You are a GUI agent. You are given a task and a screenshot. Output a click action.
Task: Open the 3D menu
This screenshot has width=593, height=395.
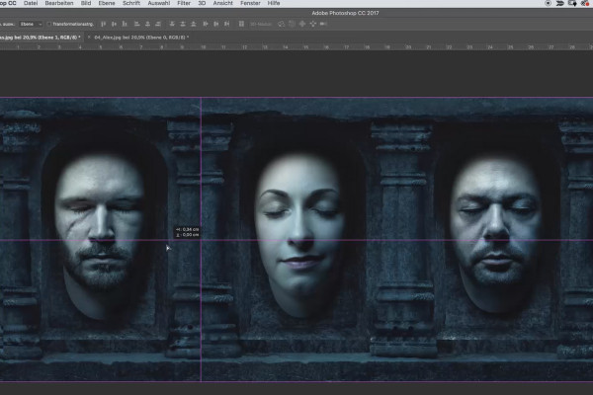point(202,3)
